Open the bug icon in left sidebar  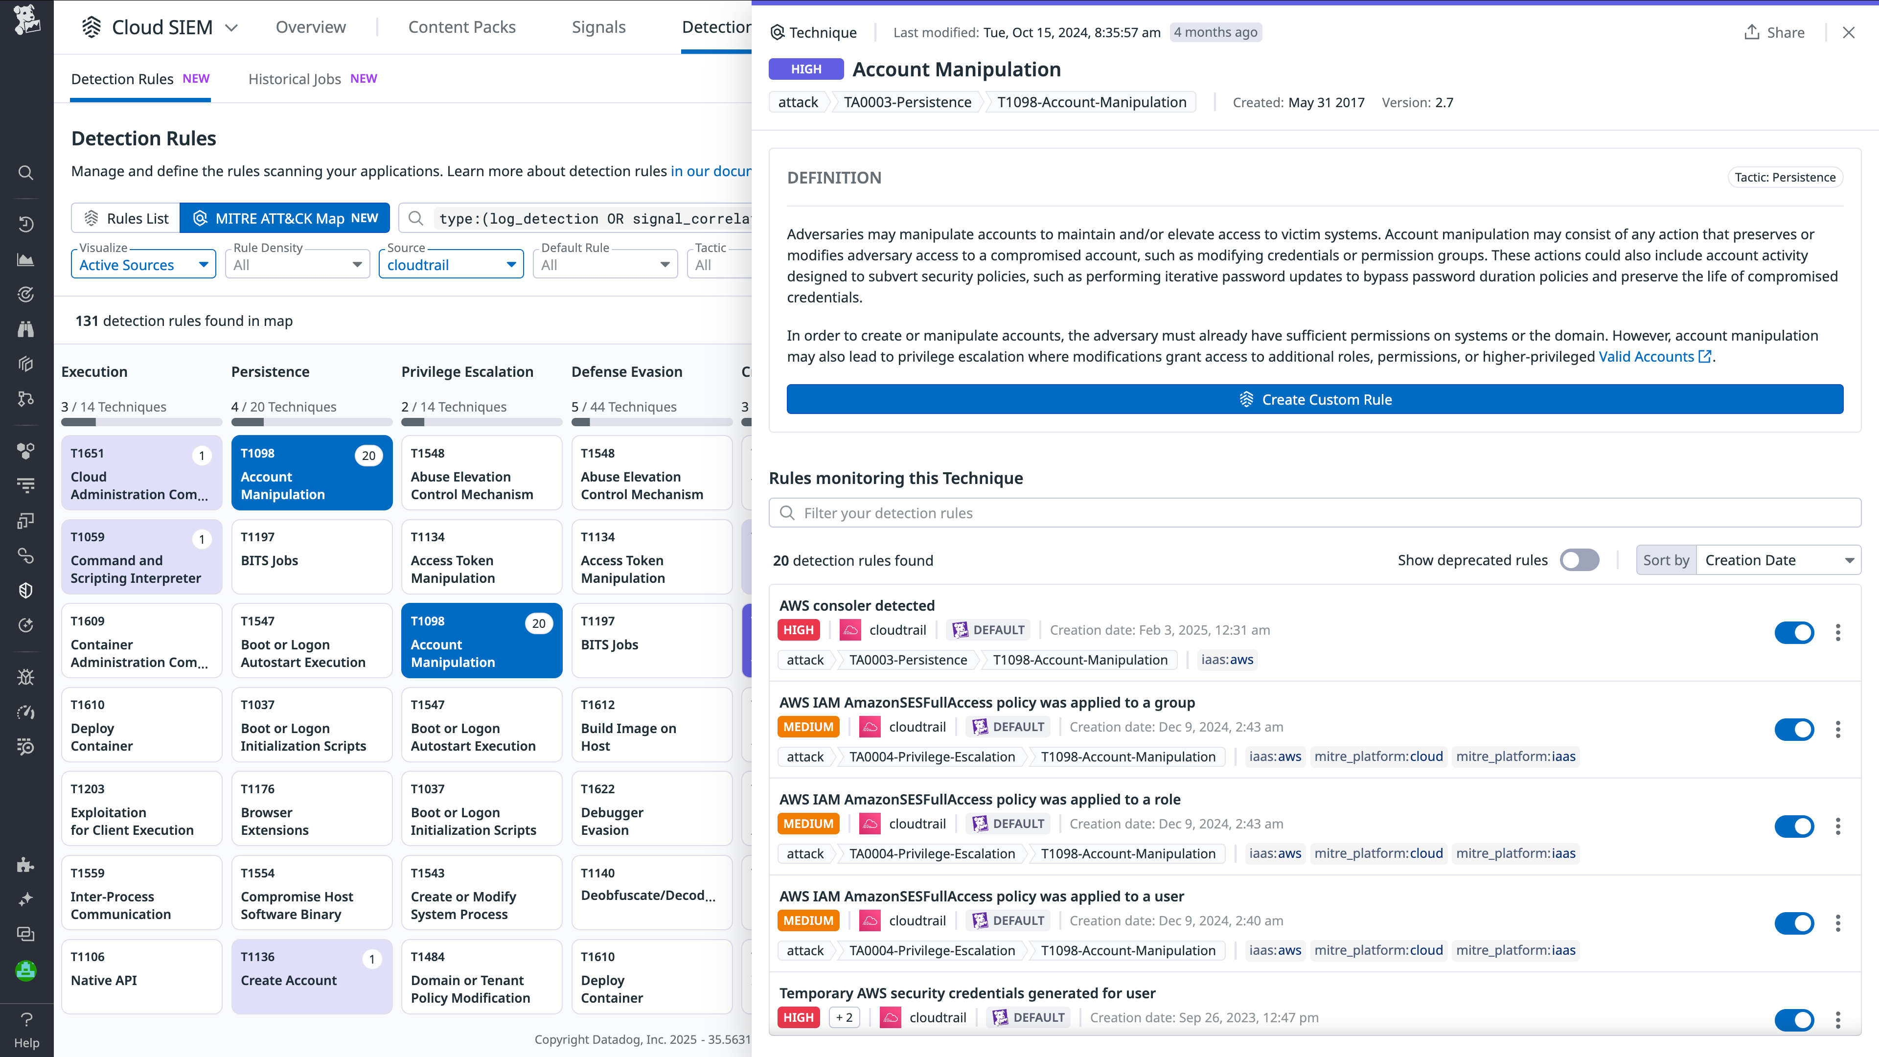click(25, 677)
